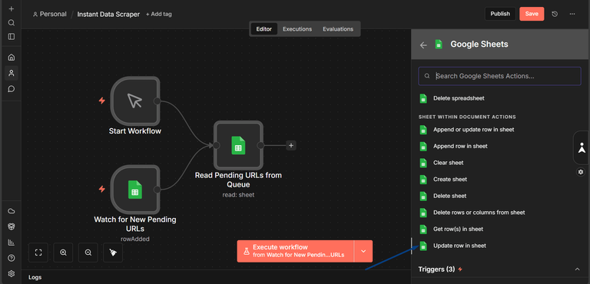Click the Publish button

pos(500,14)
